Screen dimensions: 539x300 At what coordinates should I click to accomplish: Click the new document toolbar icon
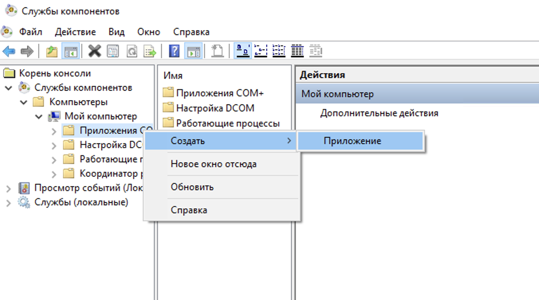coord(217,51)
